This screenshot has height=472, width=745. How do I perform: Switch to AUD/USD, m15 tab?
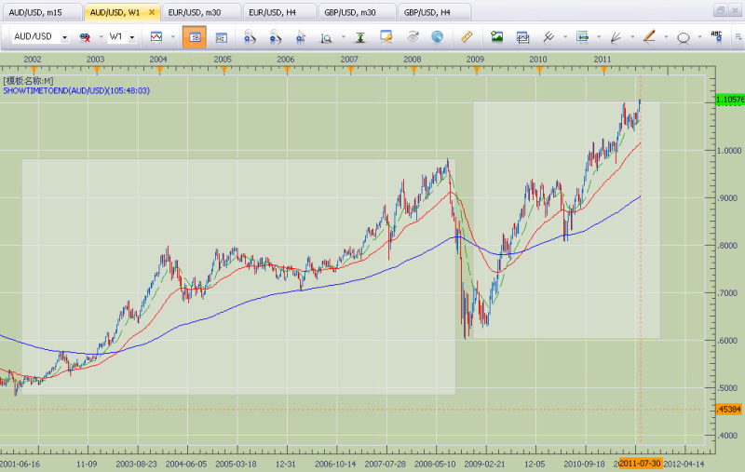point(42,13)
